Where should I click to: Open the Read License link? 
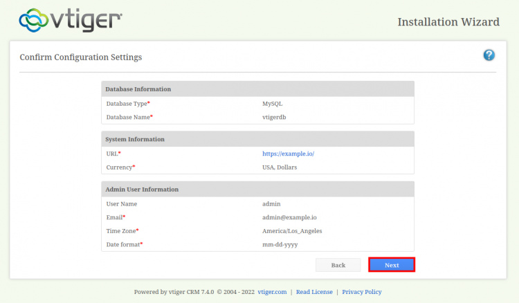(x=314, y=292)
